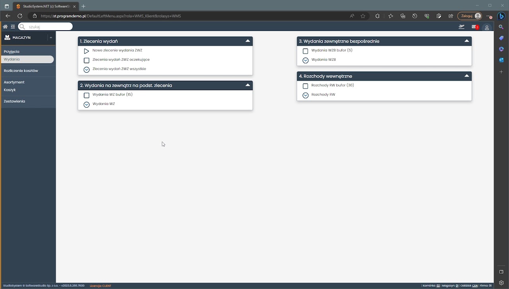Collapse the 3. Wydania zewnętrzne bezpośrednie panel
The width and height of the screenshot is (509, 289).
coord(467,41)
